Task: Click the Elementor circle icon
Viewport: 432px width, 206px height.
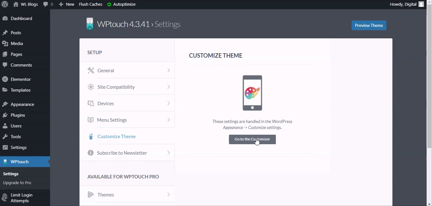Action: click(5, 79)
